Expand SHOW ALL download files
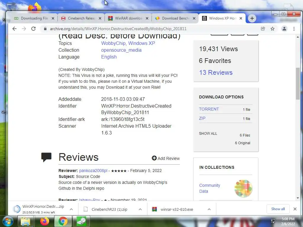Screen dimensions: 303x227 pos(208,133)
